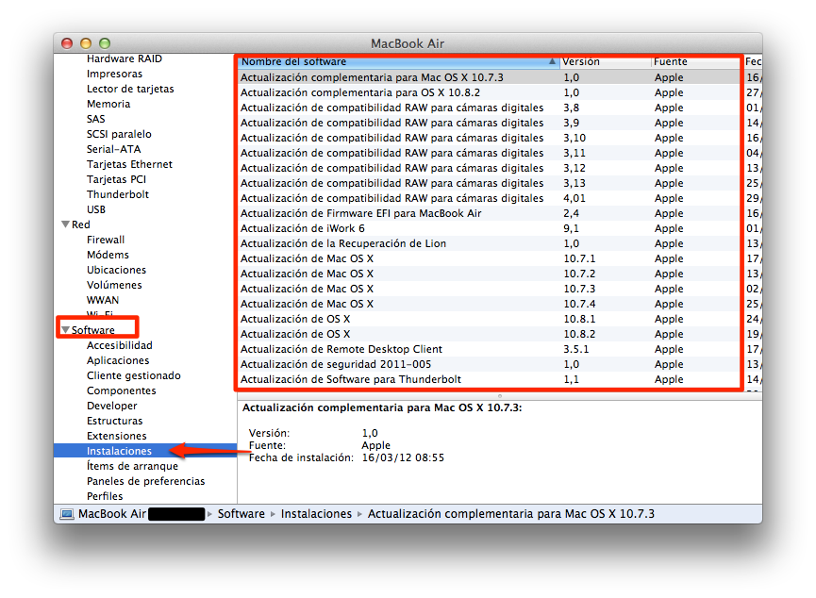Click Instalaciones in the bottom path bar

click(316, 514)
